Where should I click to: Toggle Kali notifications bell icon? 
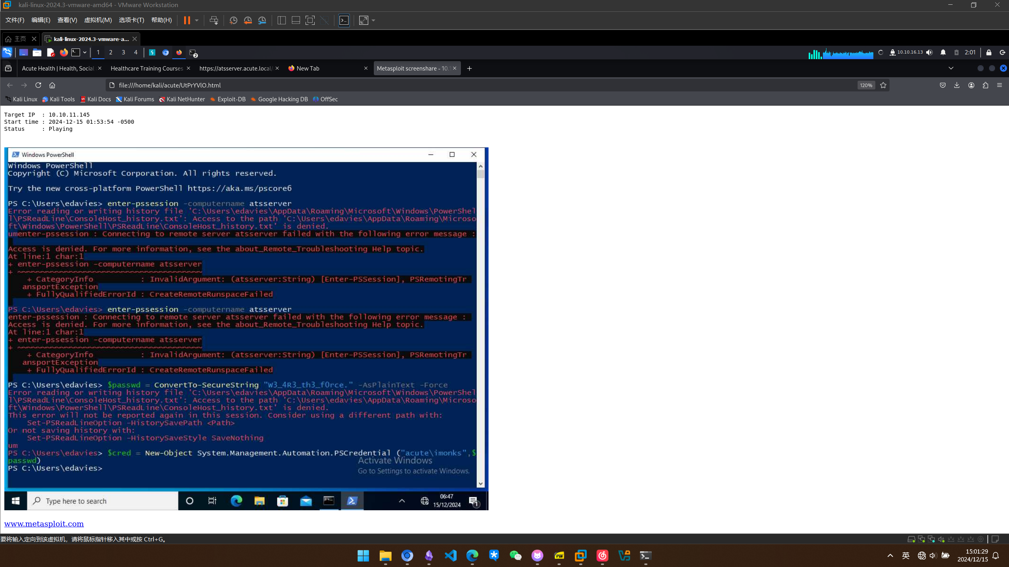[x=943, y=52]
